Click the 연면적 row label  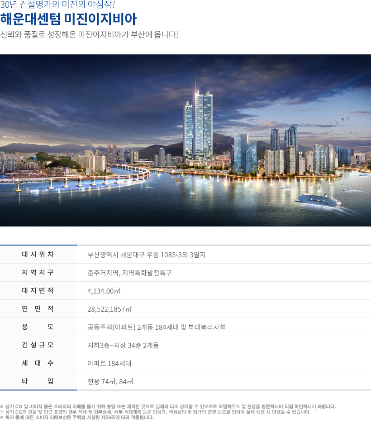tap(38, 309)
